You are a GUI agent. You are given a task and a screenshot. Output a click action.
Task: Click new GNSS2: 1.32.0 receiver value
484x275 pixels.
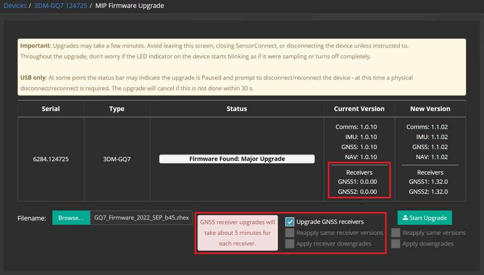coord(429,192)
